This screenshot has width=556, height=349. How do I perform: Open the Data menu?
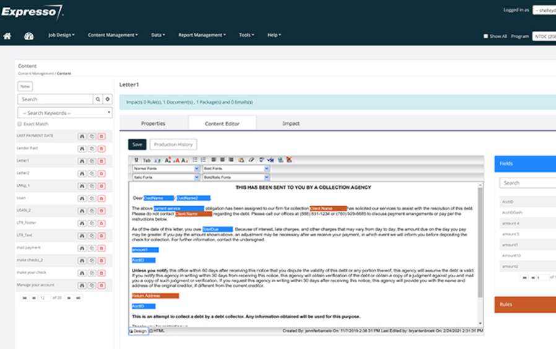(158, 35)
